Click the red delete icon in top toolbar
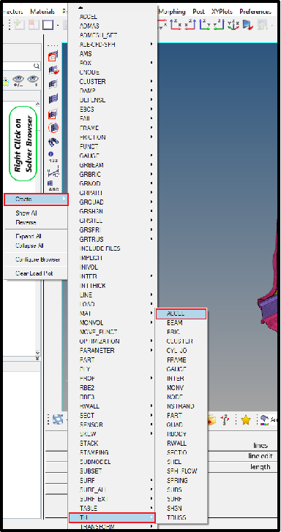 [x=34, y=25]
